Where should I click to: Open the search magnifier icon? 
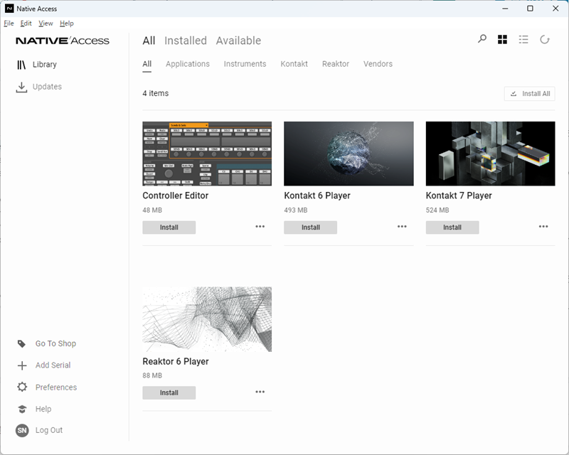point(482,39)
